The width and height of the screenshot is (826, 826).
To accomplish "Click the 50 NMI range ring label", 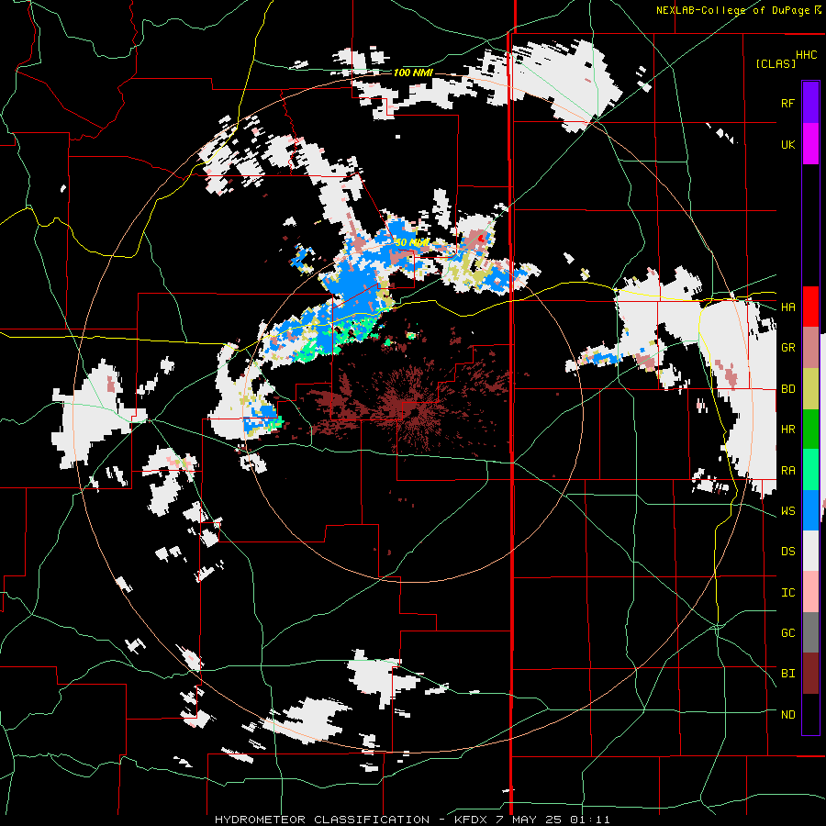I will [412, 243].
